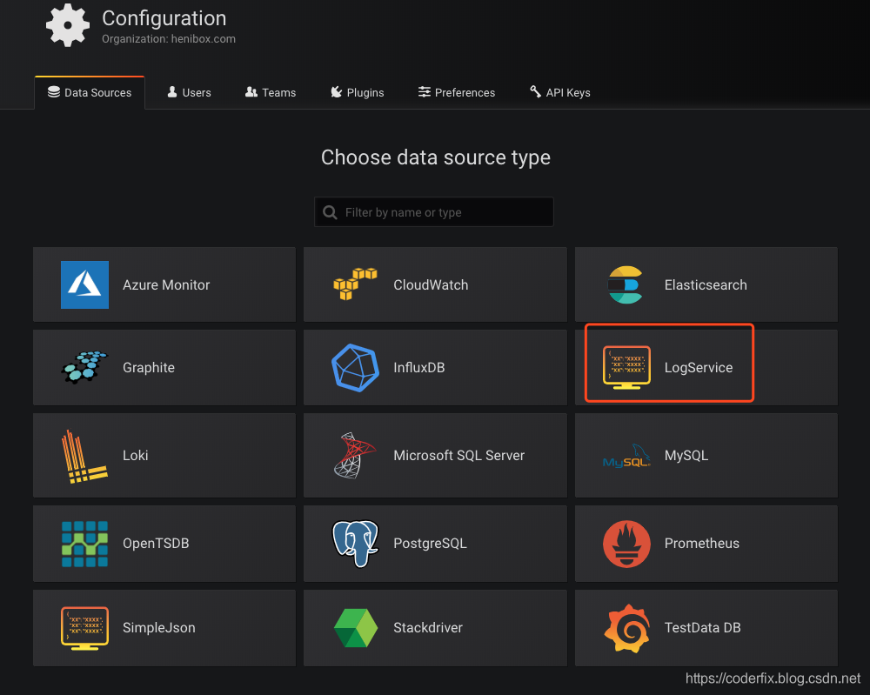Click the Preferences sliders icon

point(425,92)
